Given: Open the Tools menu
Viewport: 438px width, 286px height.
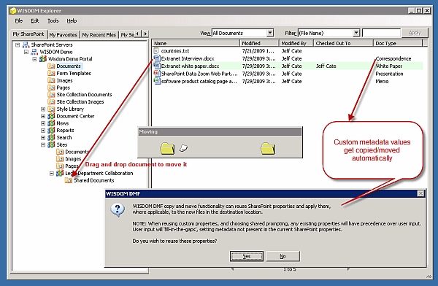Looking at the screenshot, I should click(x=53, y=20).
